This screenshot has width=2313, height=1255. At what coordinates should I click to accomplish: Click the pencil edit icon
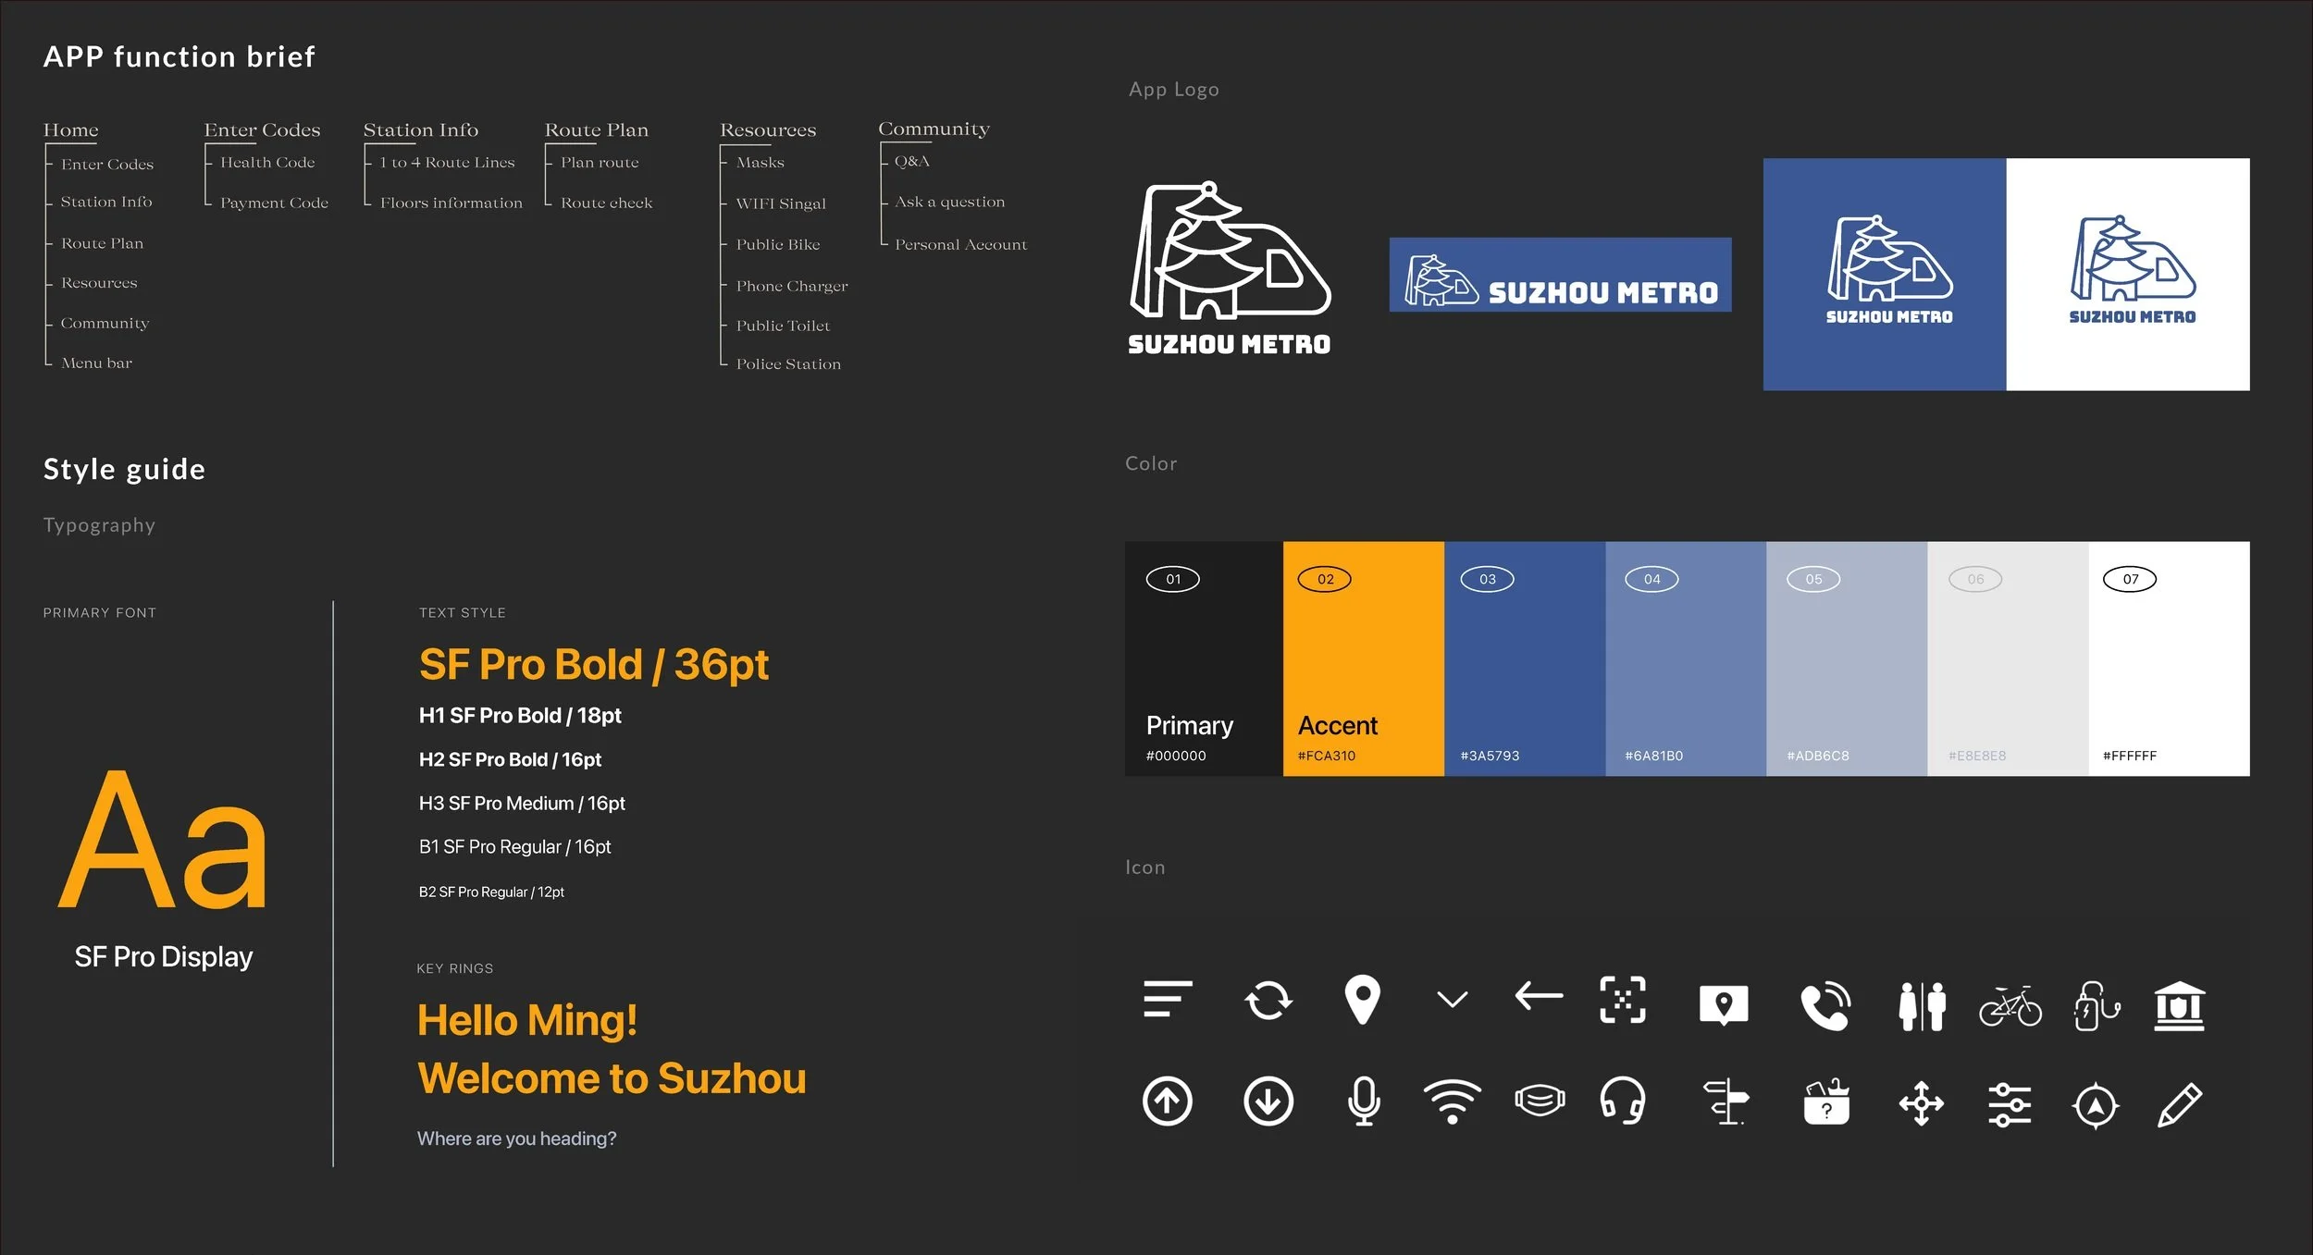coord(2179,1104)
